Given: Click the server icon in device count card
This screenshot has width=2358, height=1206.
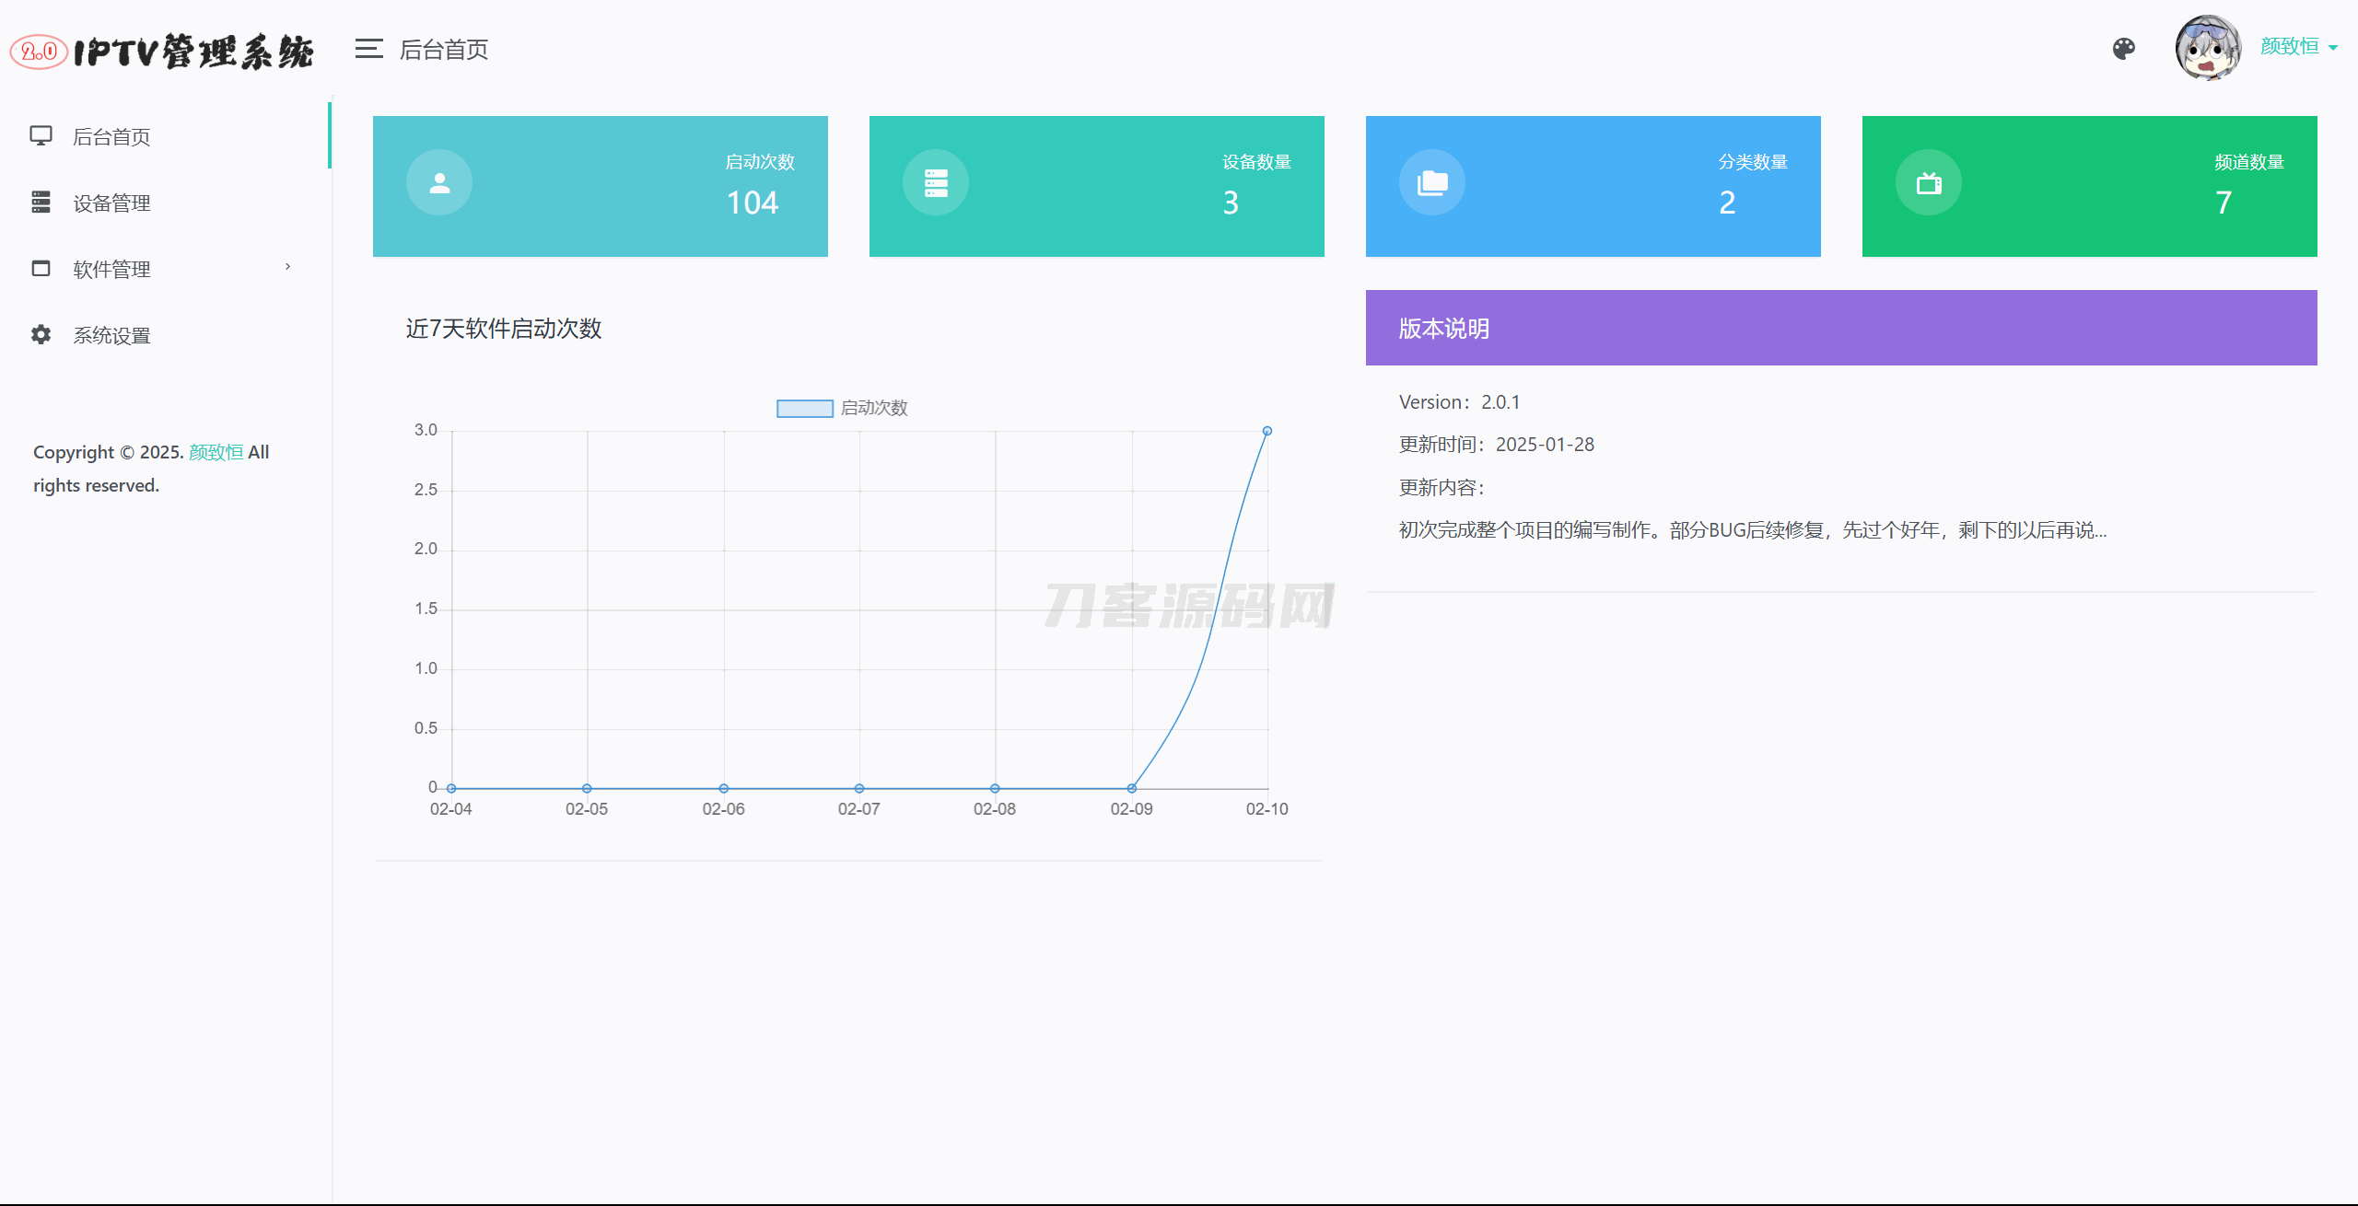Looking at the screenshot, I should tap(936, 183).
